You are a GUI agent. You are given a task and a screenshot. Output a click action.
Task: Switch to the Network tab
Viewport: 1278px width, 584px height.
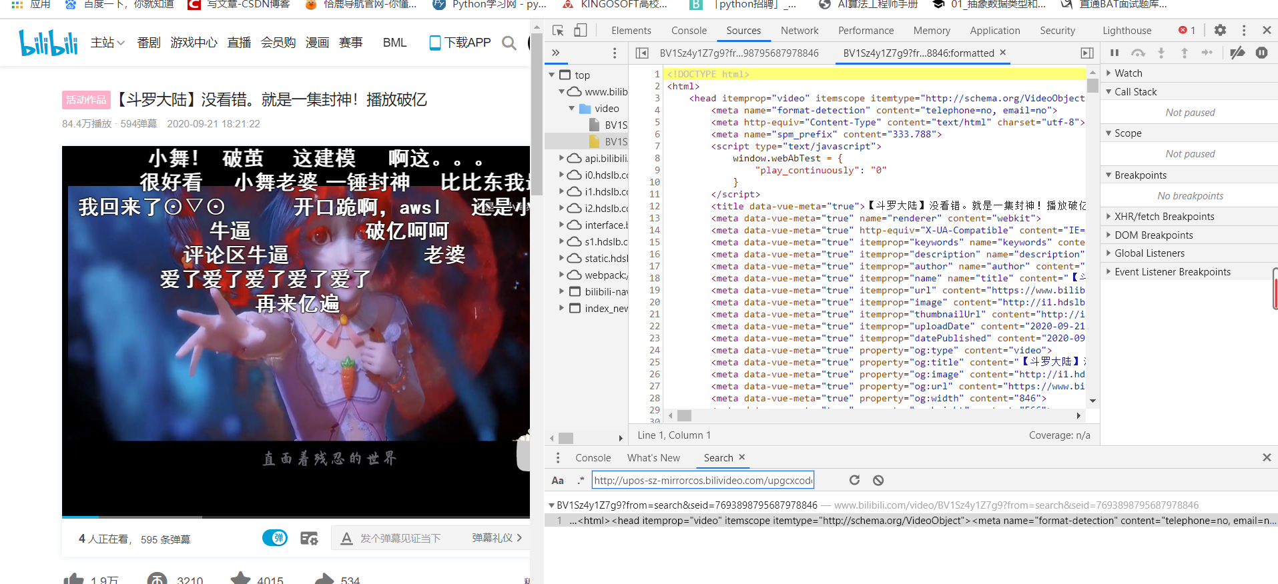800,31
